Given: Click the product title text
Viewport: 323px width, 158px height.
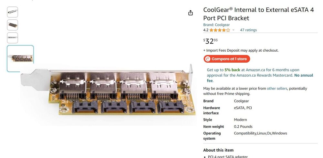Looking at the screenshot, I should tap(258, 14).
